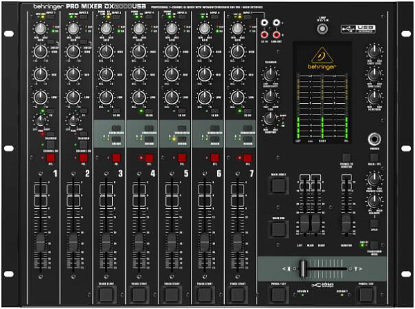
Task: Select the red CD IN RCA jack
Action: 264,35
